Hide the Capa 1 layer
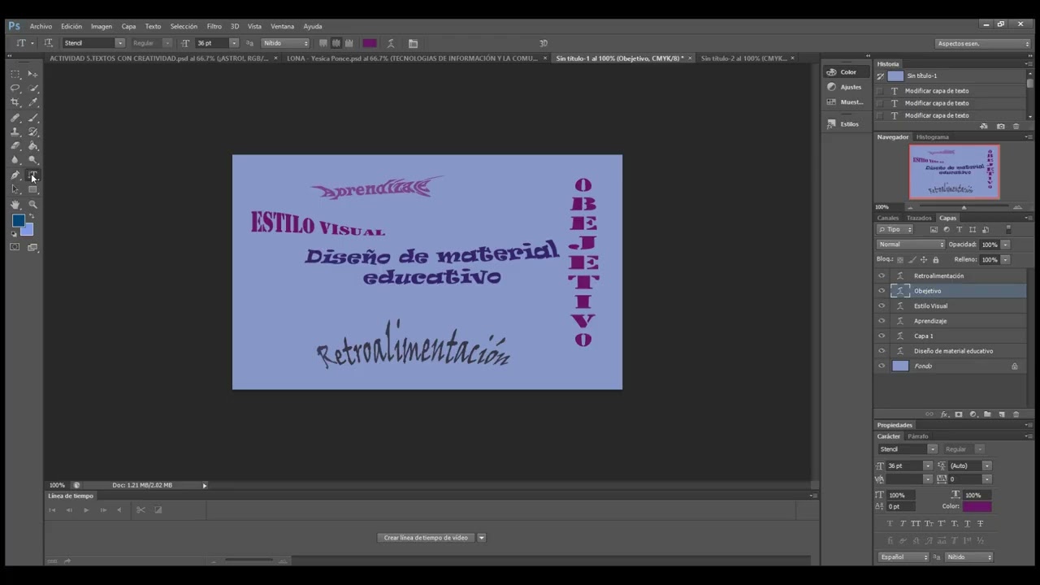Viewport: 1040px width, 585px height. click(x=882, y=336)
